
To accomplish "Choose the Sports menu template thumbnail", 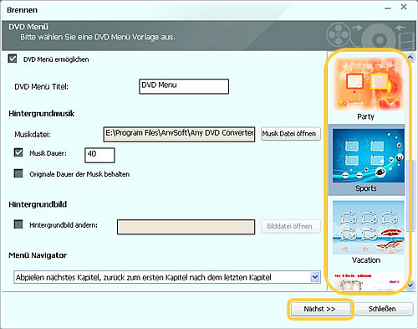I will [x=368, y=156].
